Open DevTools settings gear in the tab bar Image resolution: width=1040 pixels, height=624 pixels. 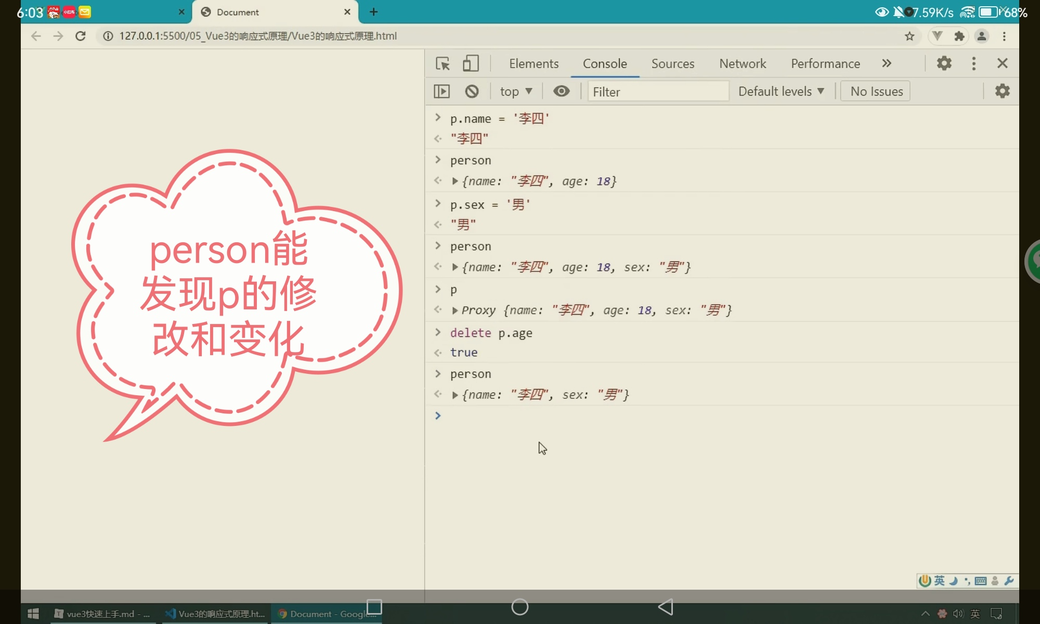click(x=944, y=63)
